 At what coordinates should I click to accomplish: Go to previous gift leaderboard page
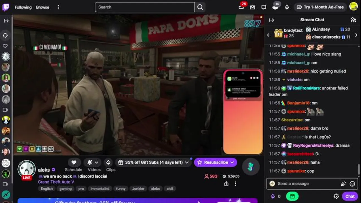tap(268, 35)
